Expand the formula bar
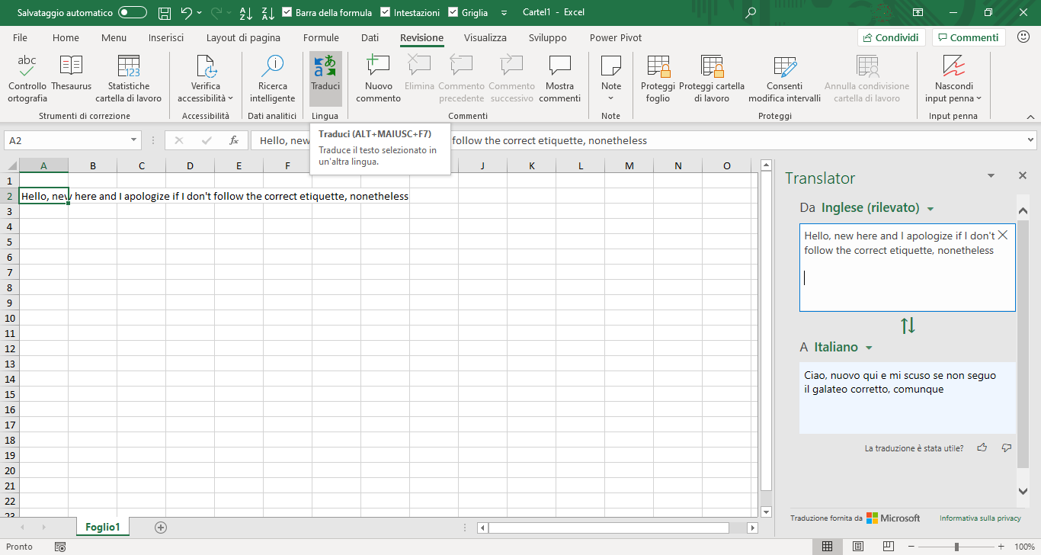This screenshot has height=555, width=1041. coord(1031,140)
